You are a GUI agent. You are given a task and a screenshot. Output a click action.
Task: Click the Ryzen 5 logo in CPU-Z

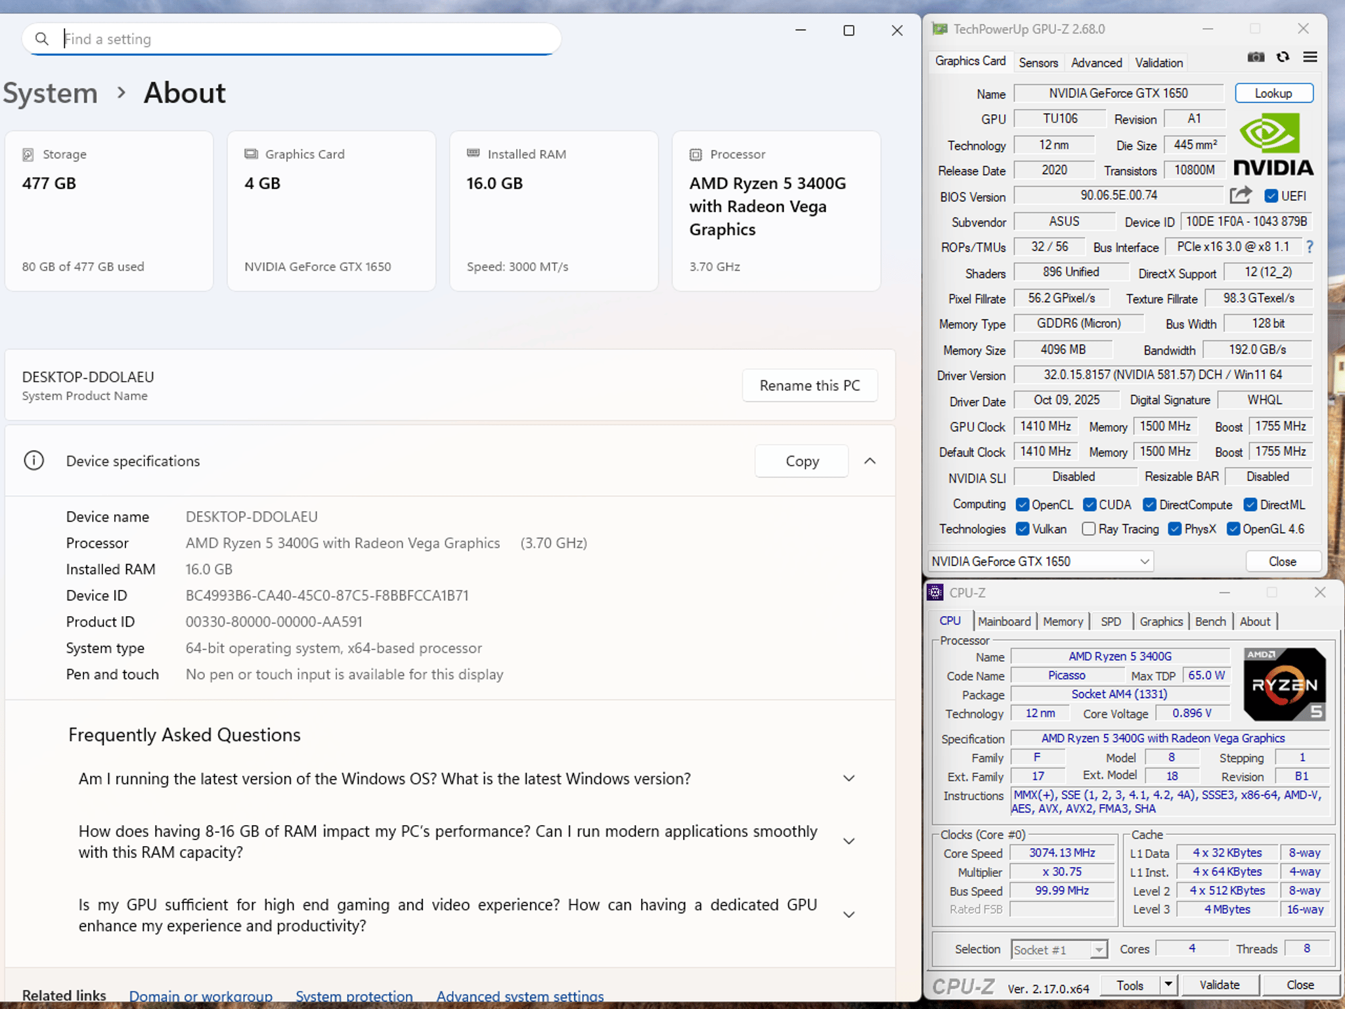click(1285, 684)
